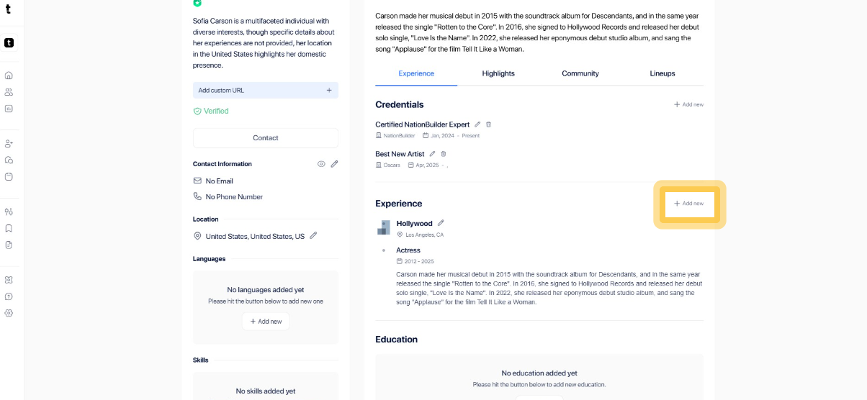
Task: Click the settings gear in sidebar
Action: coord(9,313)
